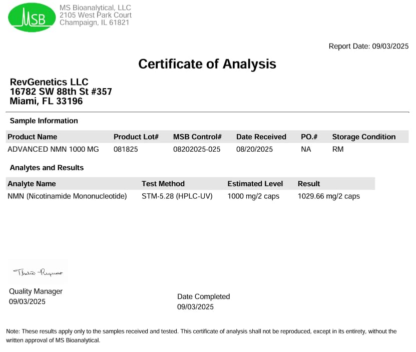Click 'STM-5.28 (HPLC-UV)' test method cell
Screen dimensions: 416x352
pos(177,196)
